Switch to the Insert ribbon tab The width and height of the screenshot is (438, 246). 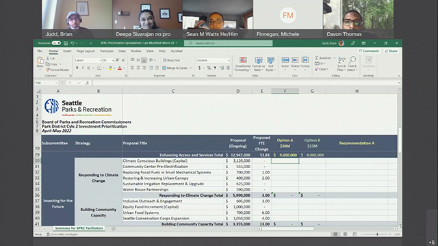click(x=67, y=51)
